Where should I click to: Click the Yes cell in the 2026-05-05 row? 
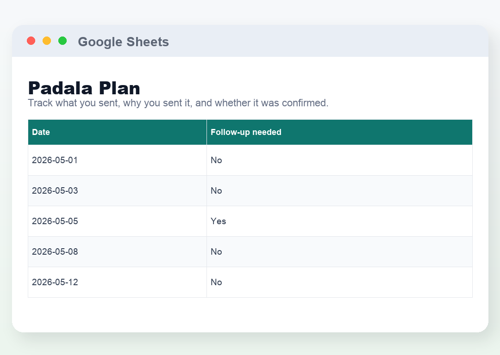[x=340, y=221]
